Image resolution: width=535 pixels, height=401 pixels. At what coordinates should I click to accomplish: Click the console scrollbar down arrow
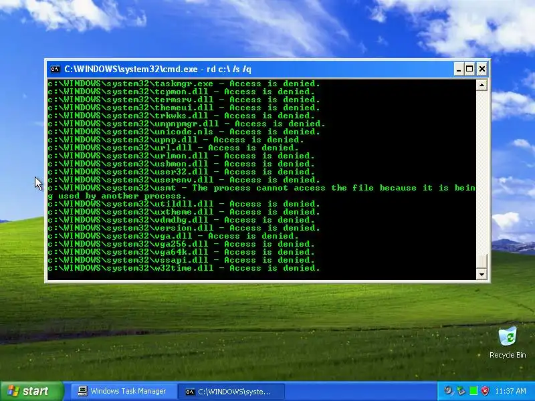[x=481, y=274]
